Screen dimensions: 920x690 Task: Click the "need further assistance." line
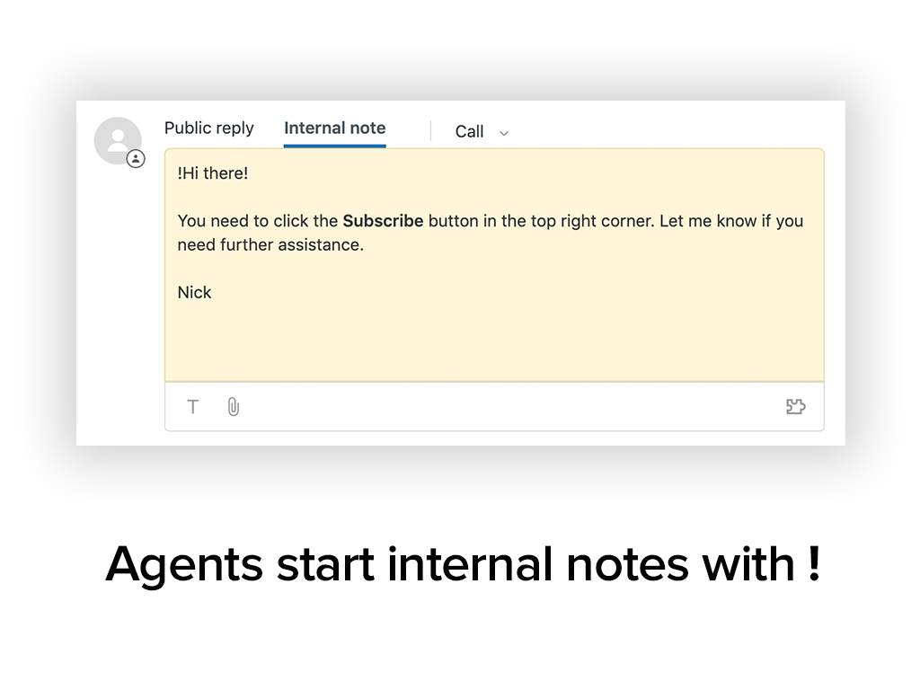[270, 245]
